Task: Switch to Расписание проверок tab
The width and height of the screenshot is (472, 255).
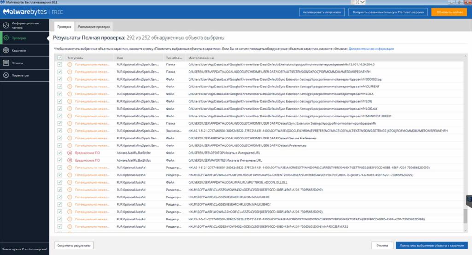Action: tap(94, 26)
